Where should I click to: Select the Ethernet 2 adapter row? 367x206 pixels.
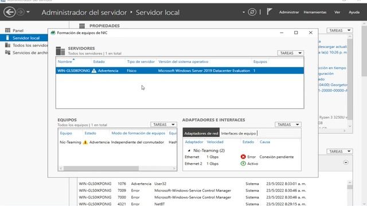click(x=242, y=164)
